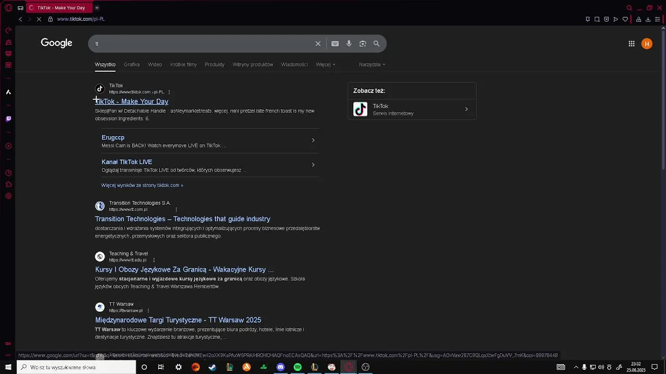The width and height of the screenshot is (666, 374).
Task: Open the TikTok - Make Your Day result
Action: [x=132, y=102]
